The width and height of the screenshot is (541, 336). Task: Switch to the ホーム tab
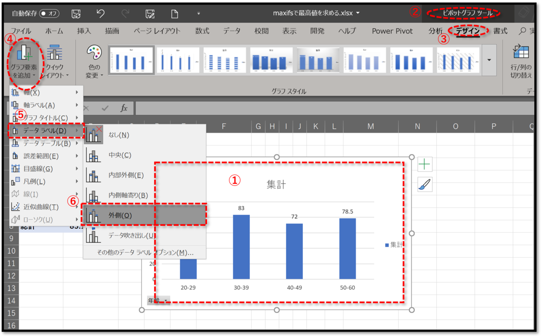pos(54,31)
